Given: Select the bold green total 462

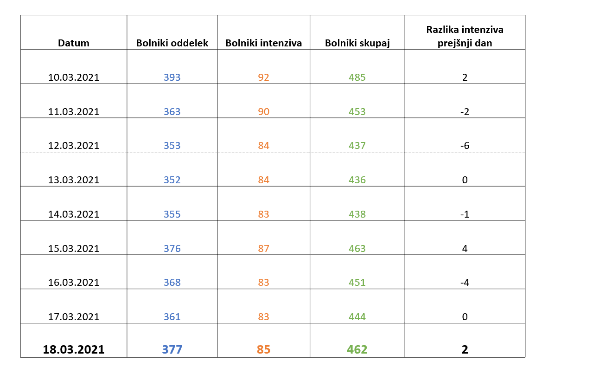Looking at the screenshot, I should click(357, 350).
